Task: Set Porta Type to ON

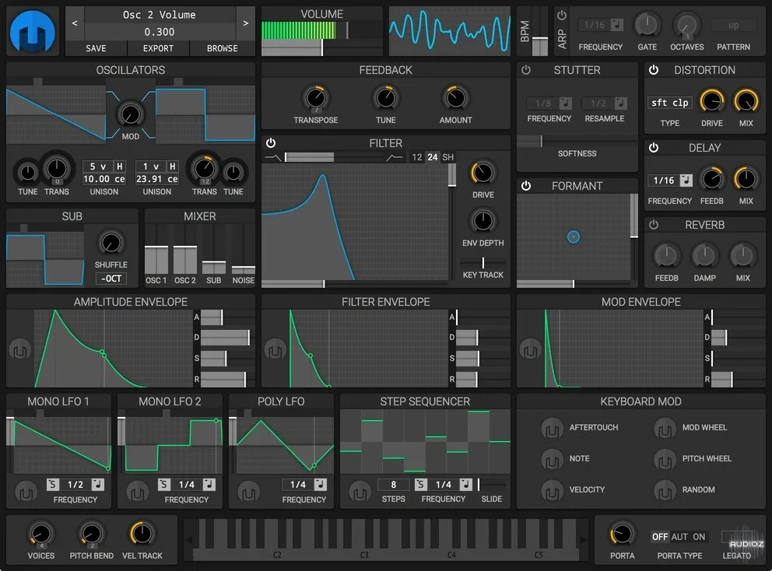Action: tap(699, 537)
